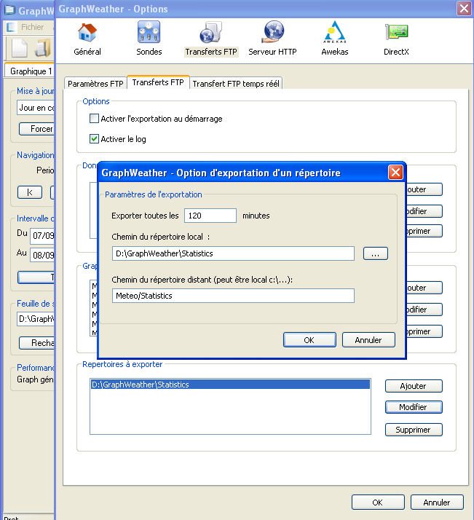Click the Du date field in main window

click(x=42, y=236)
